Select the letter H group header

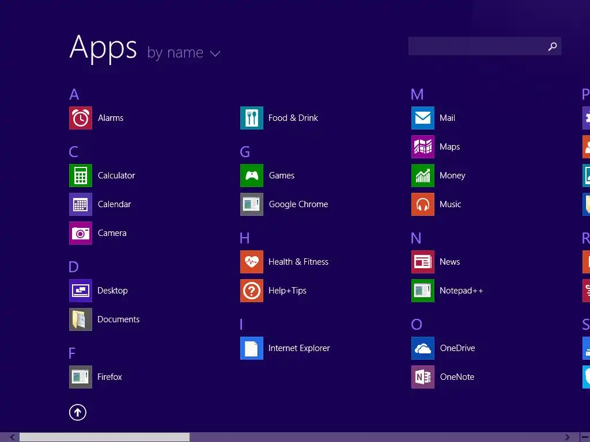[x=244, y=238]
